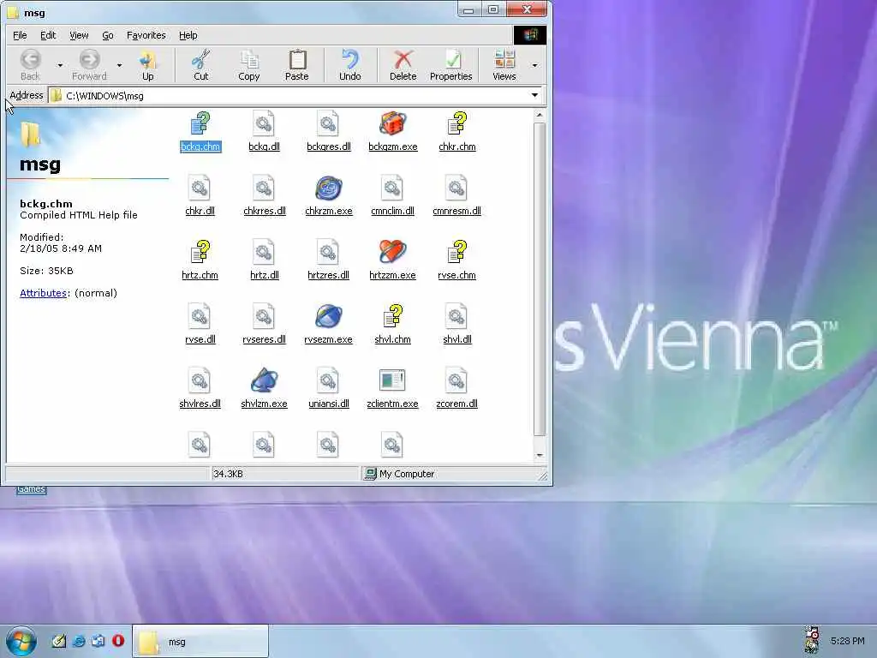This screenshot has width=877, height=658.
Task: Click the Undo toolbar button
Action: pyautogui.click(x=350, y=65)
